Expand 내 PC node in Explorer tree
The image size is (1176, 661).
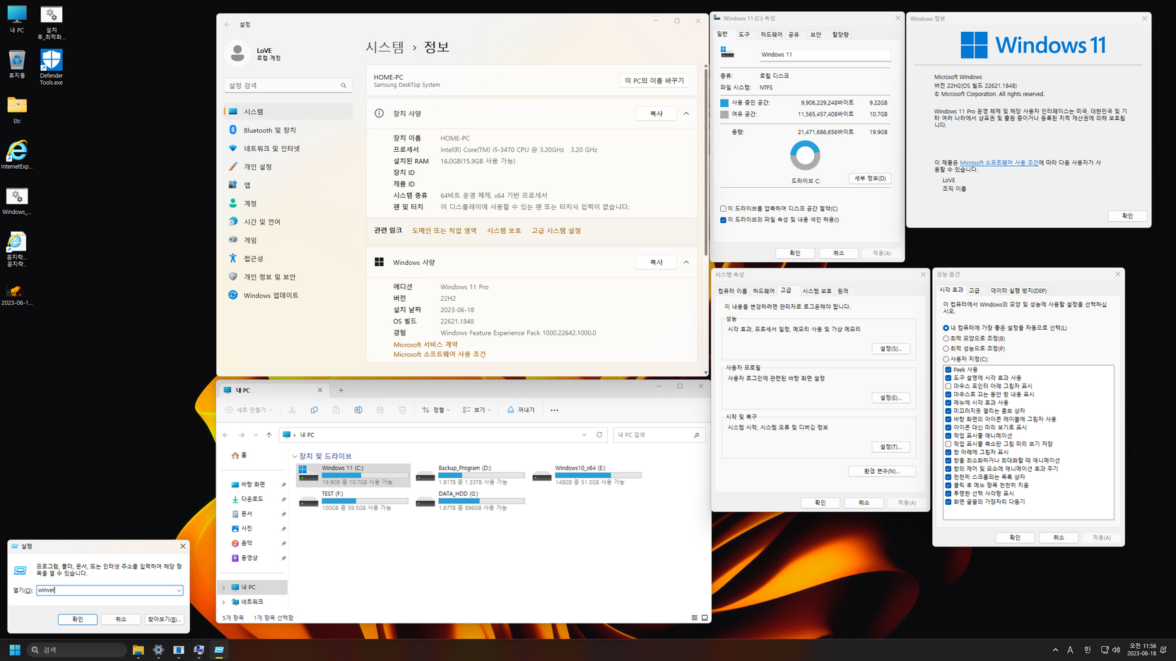[x=224, y=587]
